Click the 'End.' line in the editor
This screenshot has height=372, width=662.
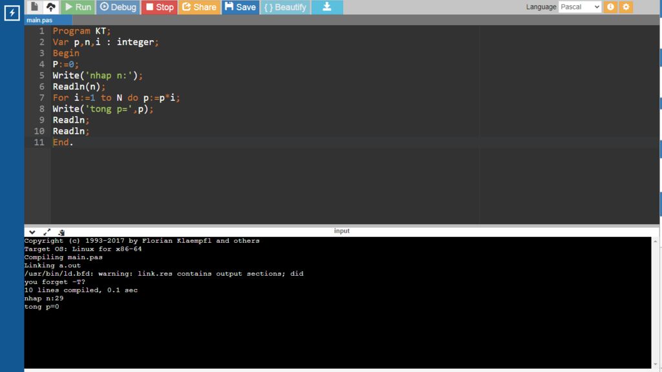coord(63,142)
